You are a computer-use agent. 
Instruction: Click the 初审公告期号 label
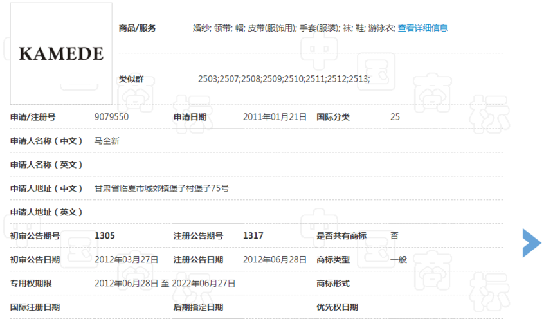click(x=35, y=236)
